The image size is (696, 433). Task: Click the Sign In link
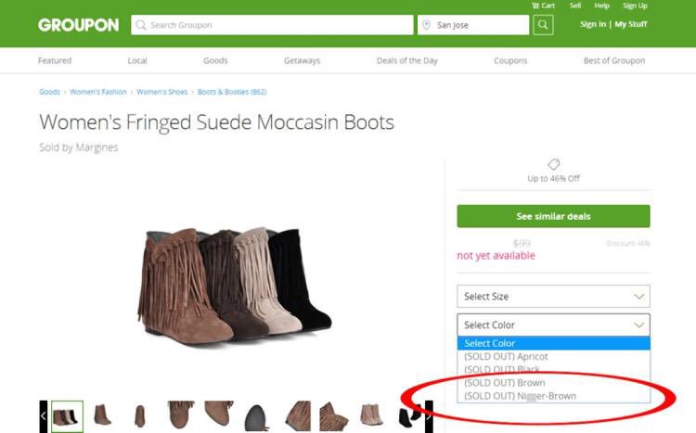(x=593, y=24)
